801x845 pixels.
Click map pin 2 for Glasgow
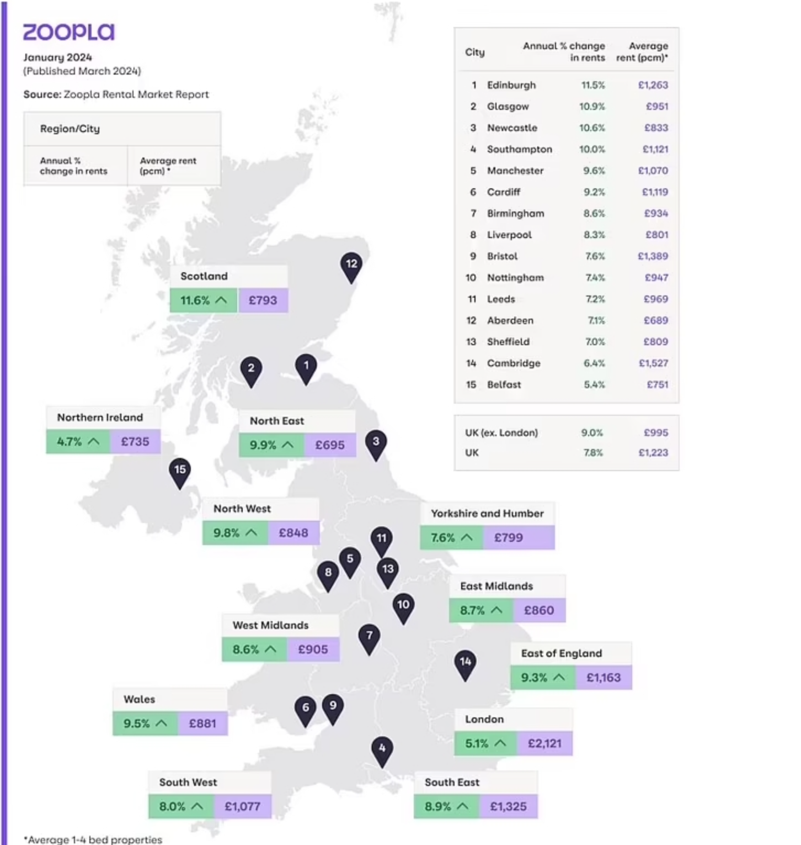point(251,371)
